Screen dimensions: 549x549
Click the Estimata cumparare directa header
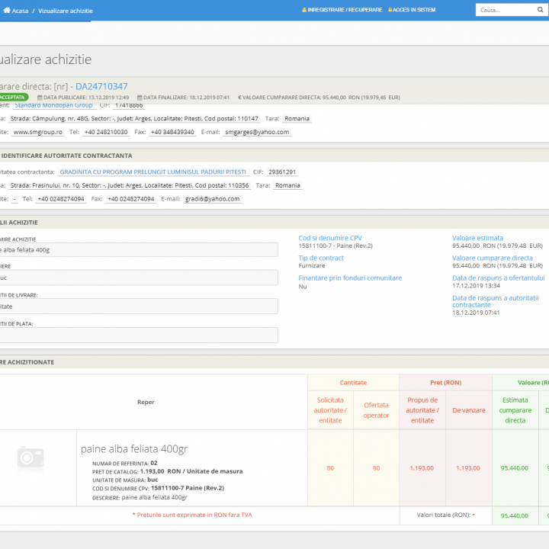pyautogui.click(x=515, y=410)
